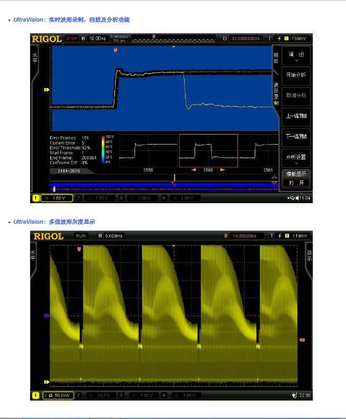Click the STOP status indicator on the upper scope
This screenshot has width=346, height=419.
(x=71, y=39)
